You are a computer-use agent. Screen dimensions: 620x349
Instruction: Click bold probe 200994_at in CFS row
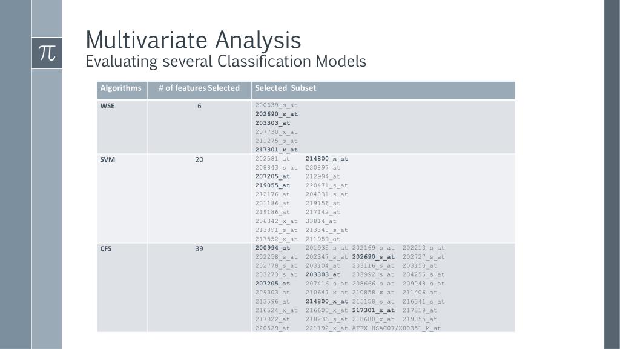click(x=272, y=248)
